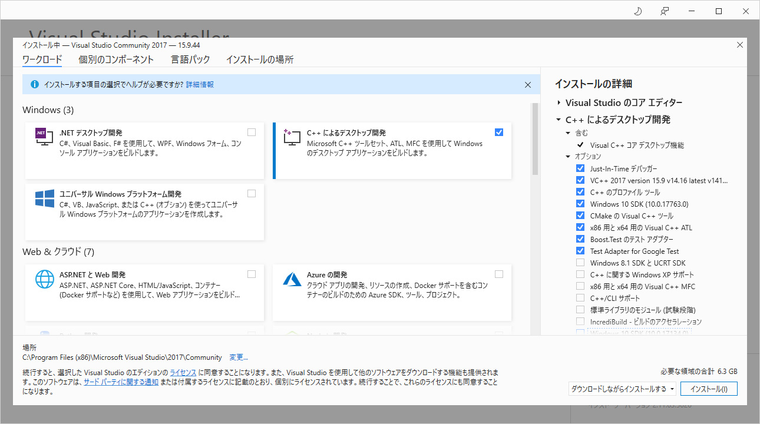Expand Visual Studio のコア エディター section
Screen dimensions: 760x424
[559, 103]
